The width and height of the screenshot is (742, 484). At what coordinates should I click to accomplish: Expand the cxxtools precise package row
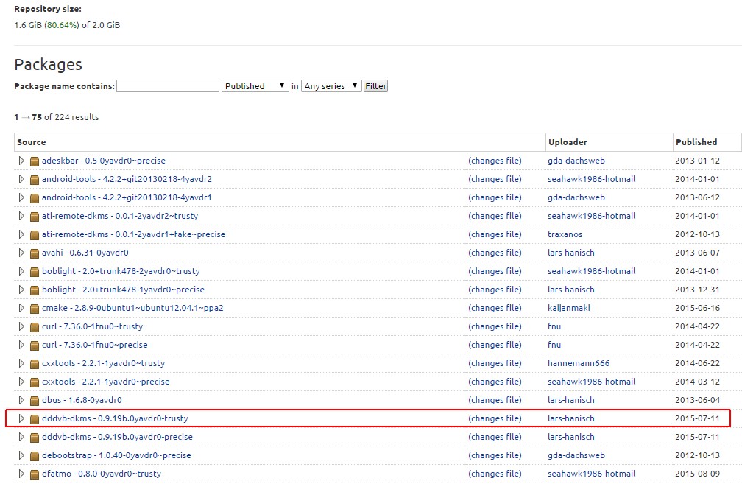point(21,382)
